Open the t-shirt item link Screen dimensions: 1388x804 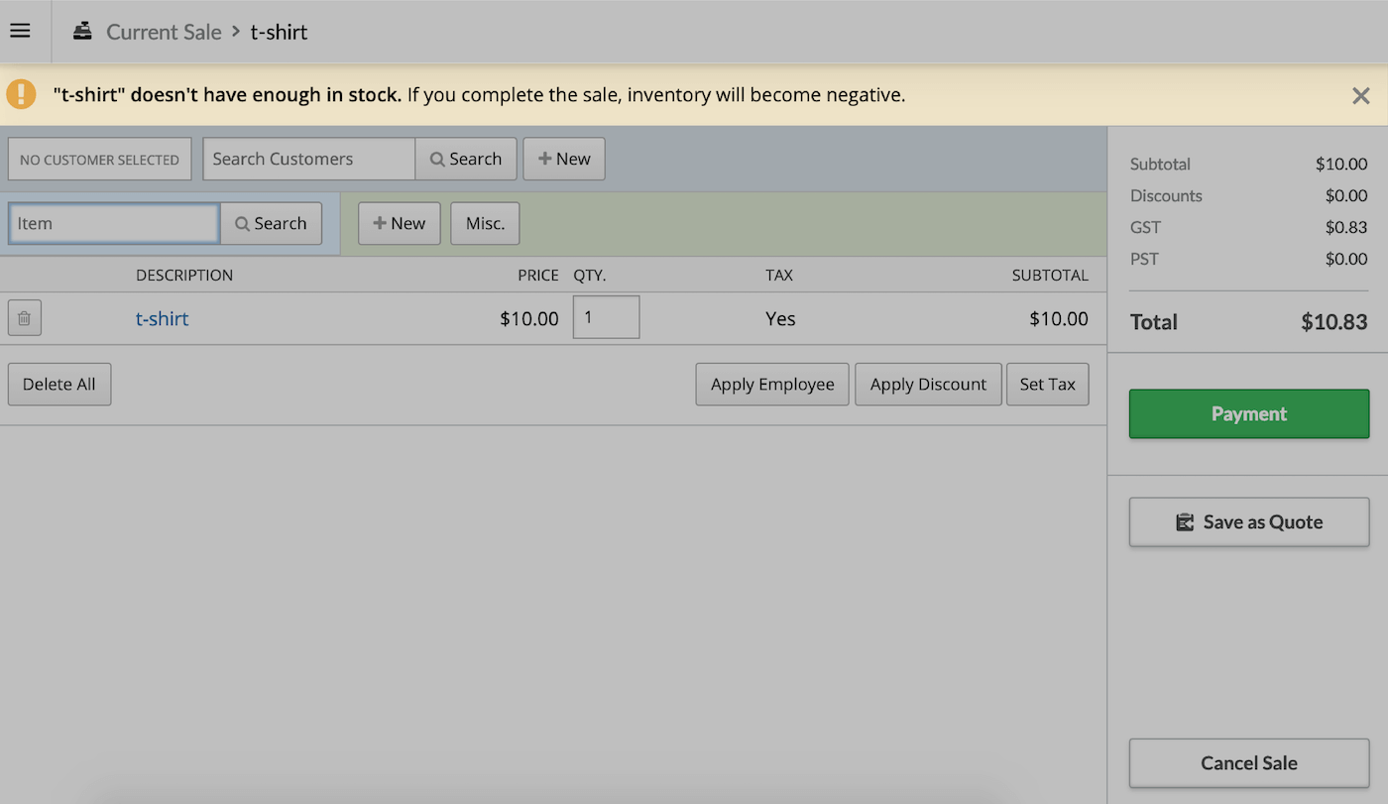click(x=162, y=318)
